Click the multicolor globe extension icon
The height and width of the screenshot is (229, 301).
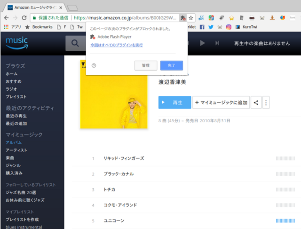[x=282, y=18]
